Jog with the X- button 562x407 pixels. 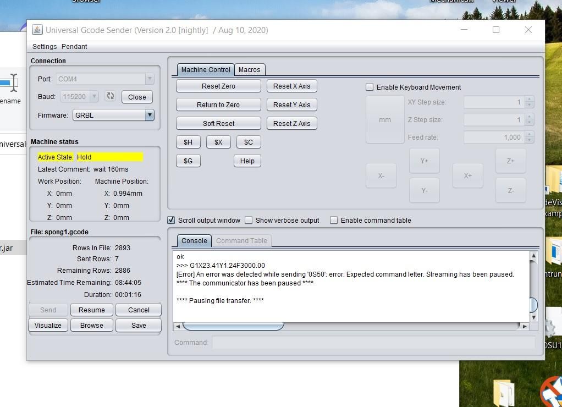pyautogui.click(x=381, y=175)
